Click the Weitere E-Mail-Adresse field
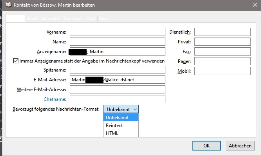The image size is (261, 156). click(x=118, y=90)
